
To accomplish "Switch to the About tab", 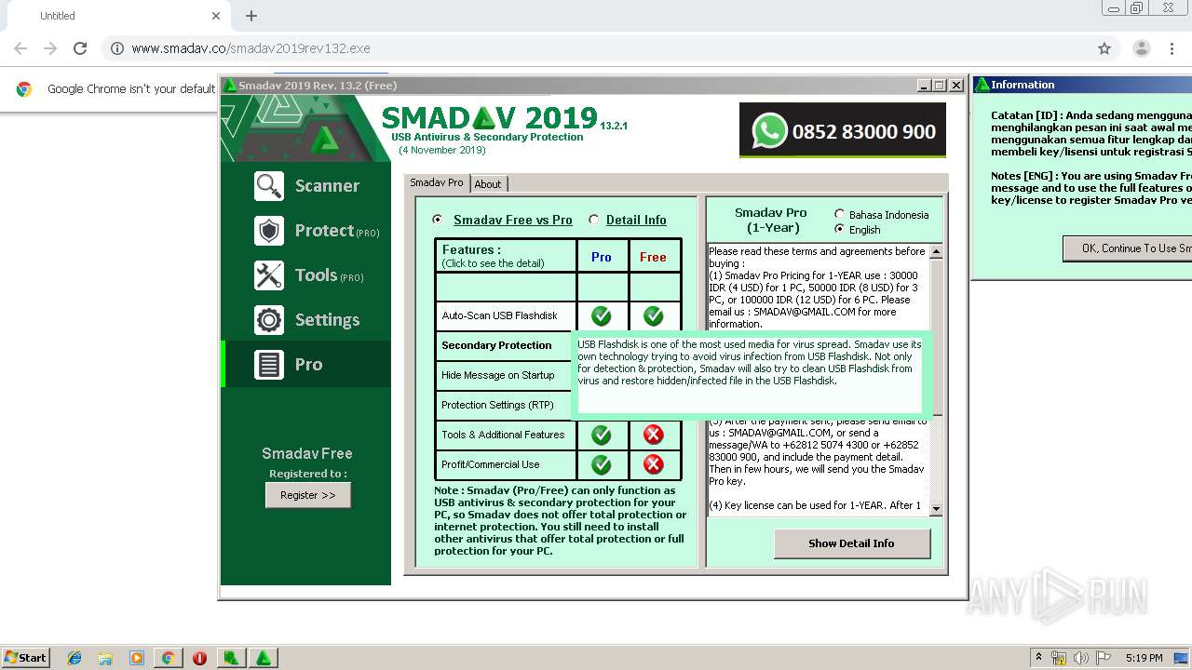I will [488, 184].
